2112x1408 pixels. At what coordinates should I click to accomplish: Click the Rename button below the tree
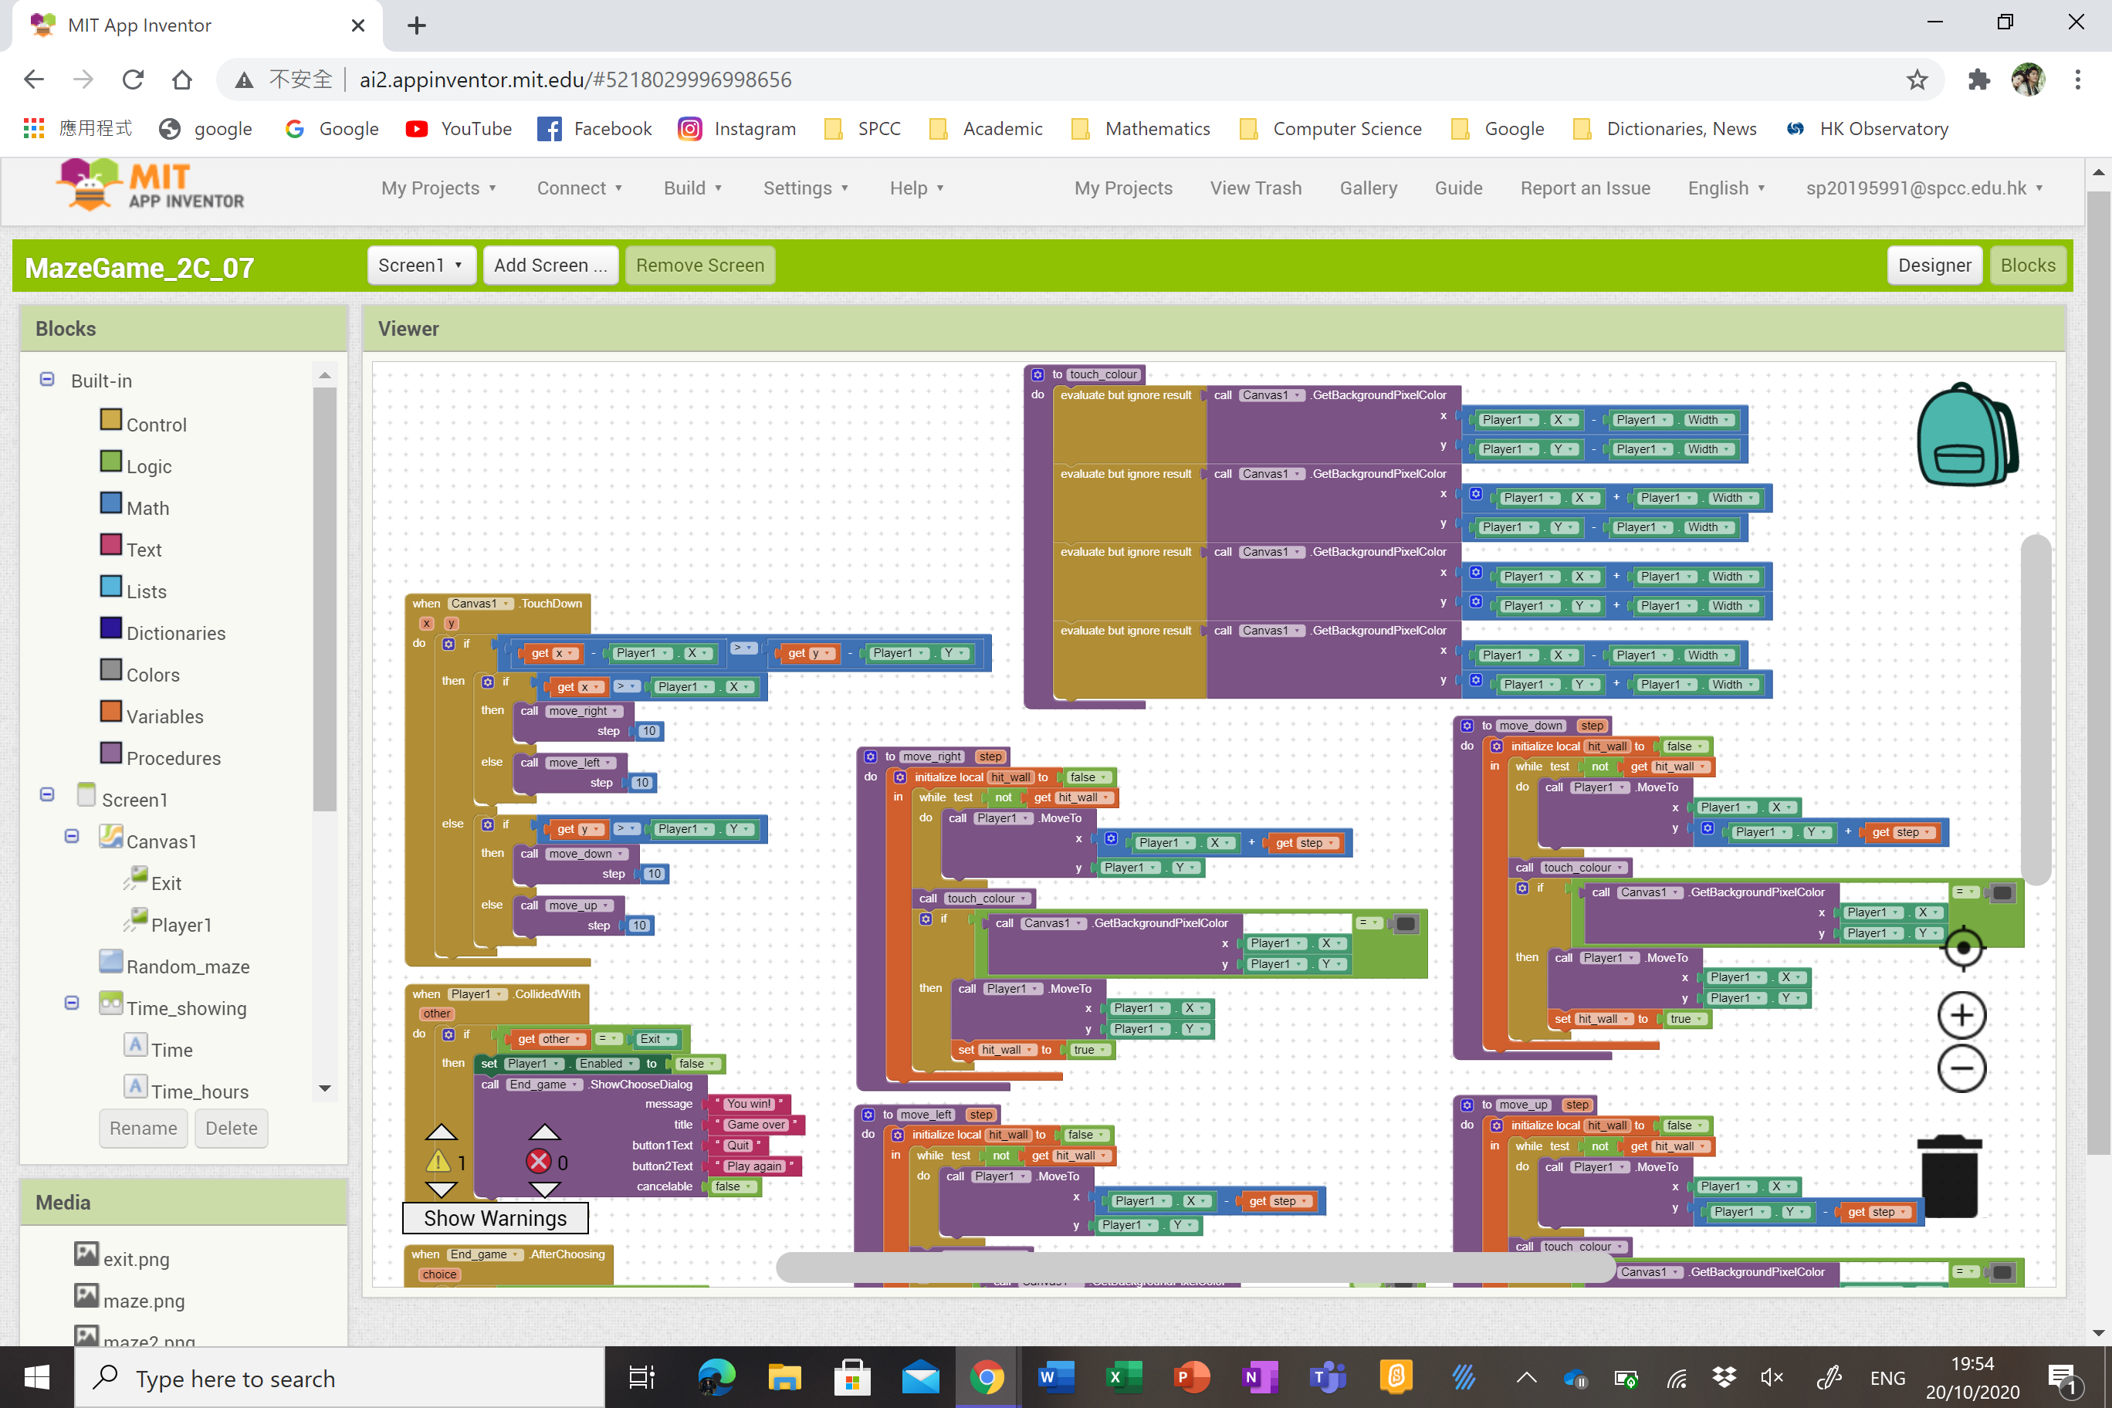pyautogui.click(x=143, y=1128)
